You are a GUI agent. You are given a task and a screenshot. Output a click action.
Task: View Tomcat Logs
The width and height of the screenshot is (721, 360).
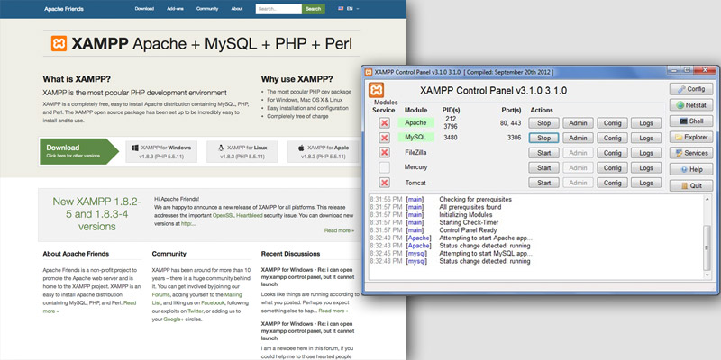[646, 183]
